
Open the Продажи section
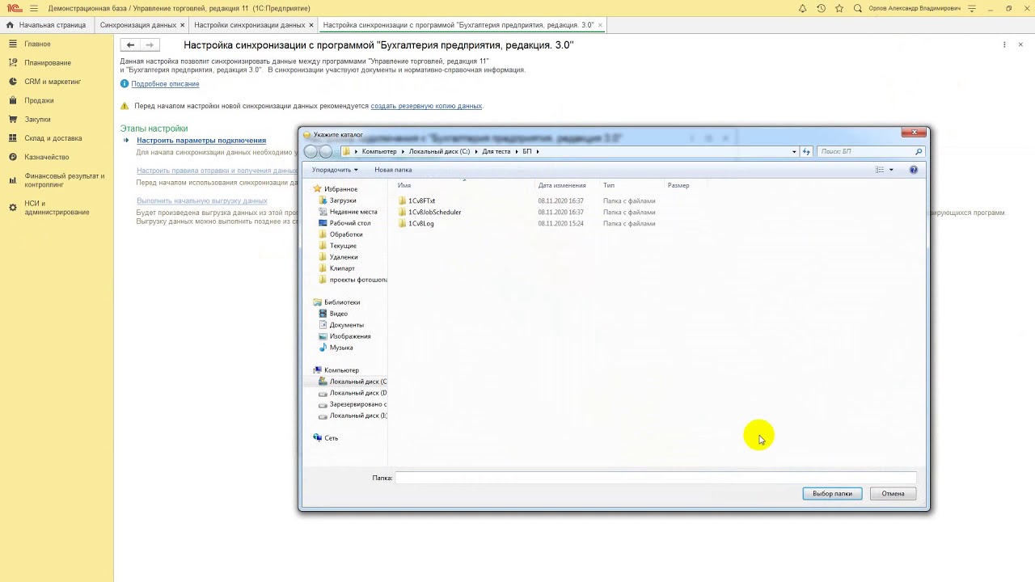tap(39, 100)
